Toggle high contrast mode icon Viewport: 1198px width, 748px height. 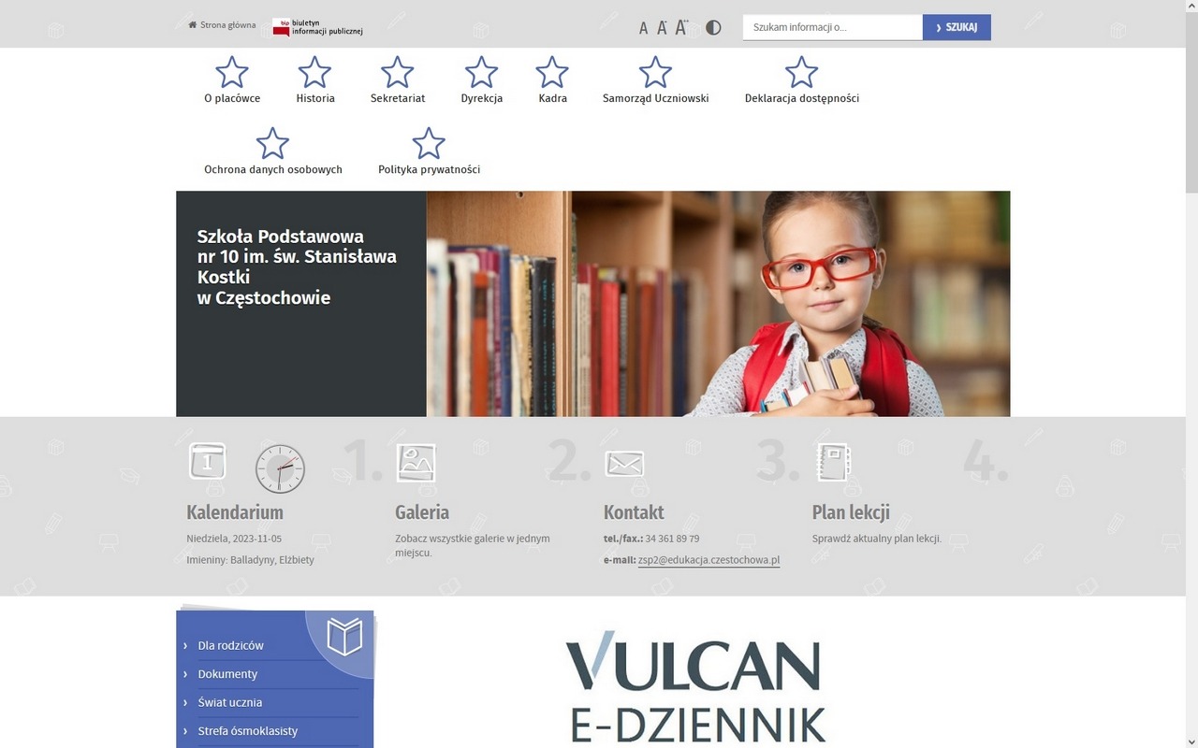point(713,27)
